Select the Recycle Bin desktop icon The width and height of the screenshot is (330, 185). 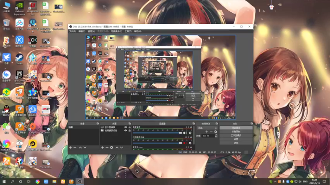pyautogui.click(x=6, y=24)
